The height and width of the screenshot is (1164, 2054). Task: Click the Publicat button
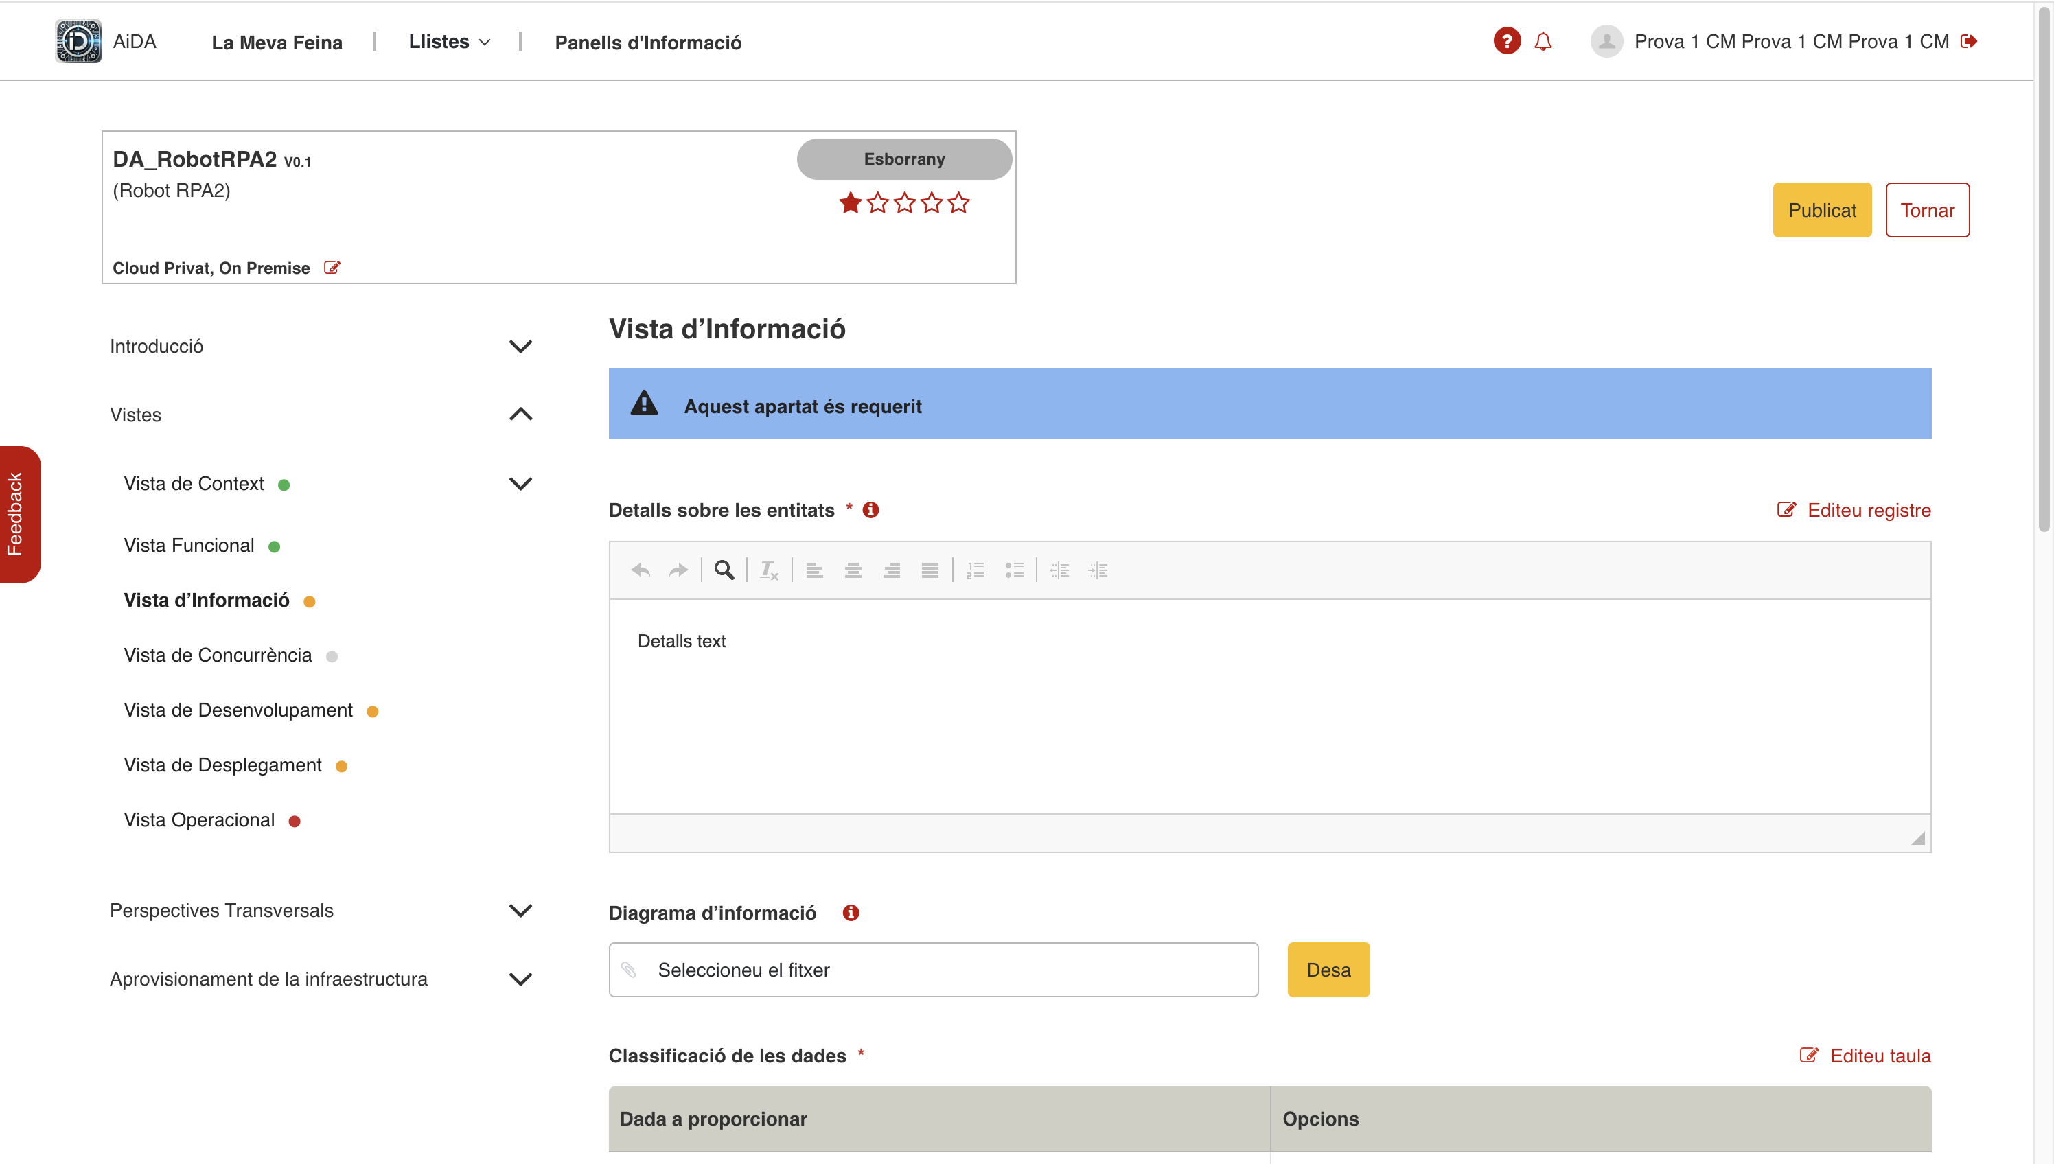pos(1821,210)
